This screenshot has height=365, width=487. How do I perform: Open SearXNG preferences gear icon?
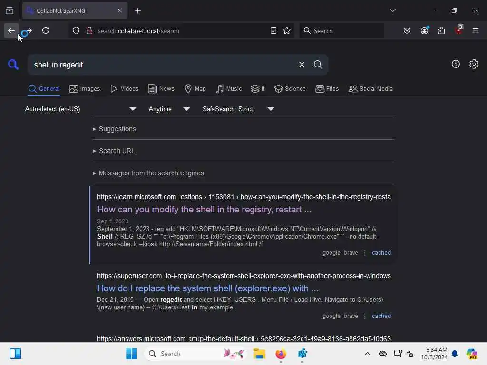coord(474,64)
